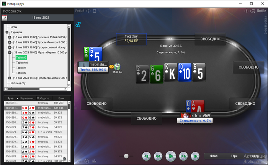268x165 pixels.
Task: Sort by the Карманны... column header
Action: click(28, 98)
